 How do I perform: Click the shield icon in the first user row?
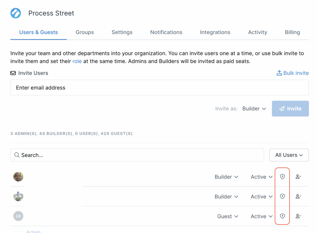282,177
